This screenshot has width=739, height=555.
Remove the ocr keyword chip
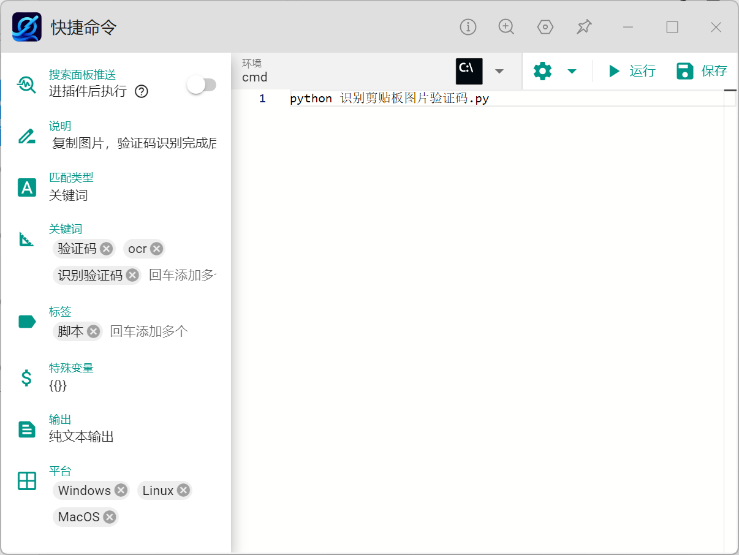pos(157,249)
